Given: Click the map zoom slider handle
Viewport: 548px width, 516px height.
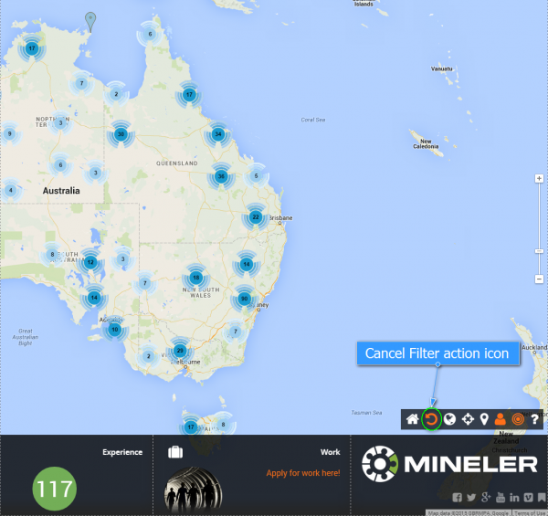Looking at the screenshot, I should (540, 249).
